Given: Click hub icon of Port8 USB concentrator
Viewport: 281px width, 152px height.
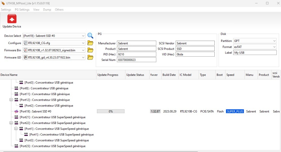Looking at the screenshot, I should pyautogui.click(x=16, y=88).
